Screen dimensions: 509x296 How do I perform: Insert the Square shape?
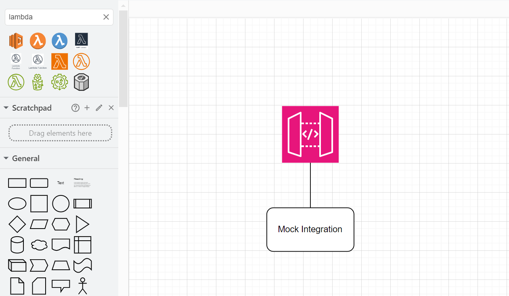(x=39, y=204)
